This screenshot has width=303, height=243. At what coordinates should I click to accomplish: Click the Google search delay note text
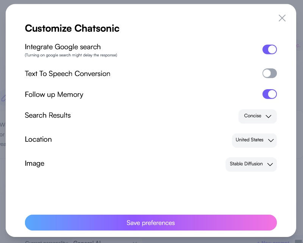tap(71, 55)
